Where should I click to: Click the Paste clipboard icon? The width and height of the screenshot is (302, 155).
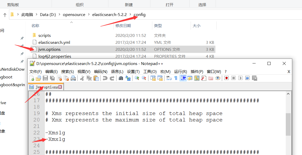click(x=96, y=78)
